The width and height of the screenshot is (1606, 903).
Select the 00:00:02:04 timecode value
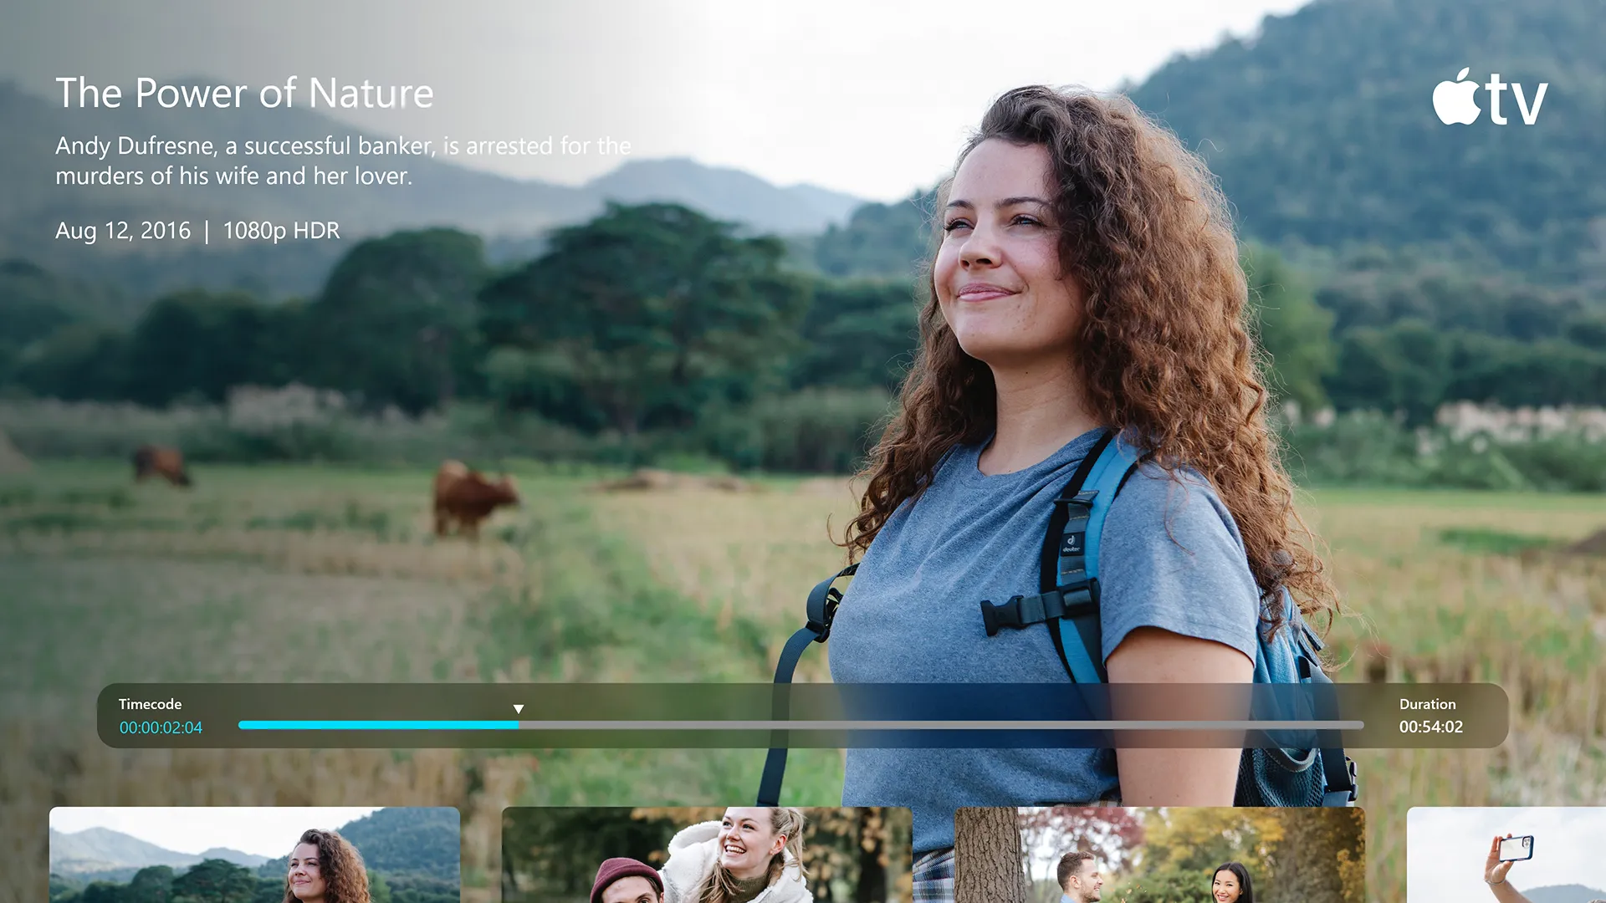pyautogui.click(x=161, y=727)
